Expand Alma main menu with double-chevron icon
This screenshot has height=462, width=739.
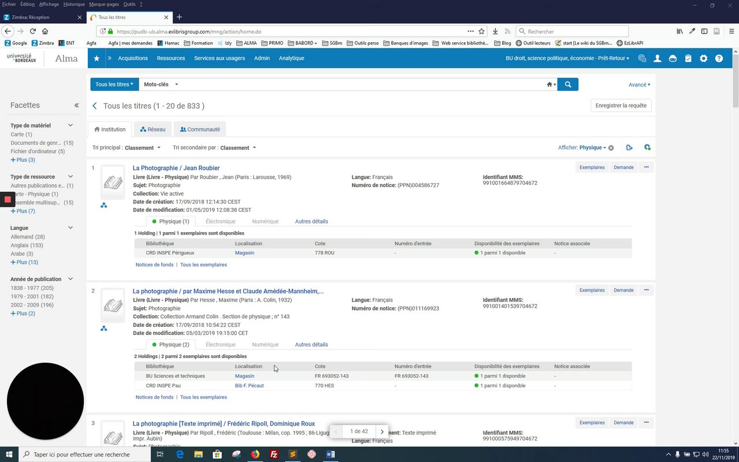coord(110,58)
